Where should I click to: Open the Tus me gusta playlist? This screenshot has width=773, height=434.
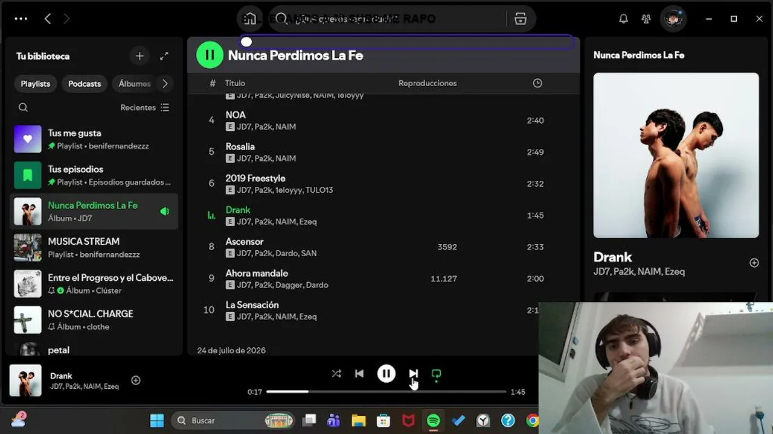[94, 139]
